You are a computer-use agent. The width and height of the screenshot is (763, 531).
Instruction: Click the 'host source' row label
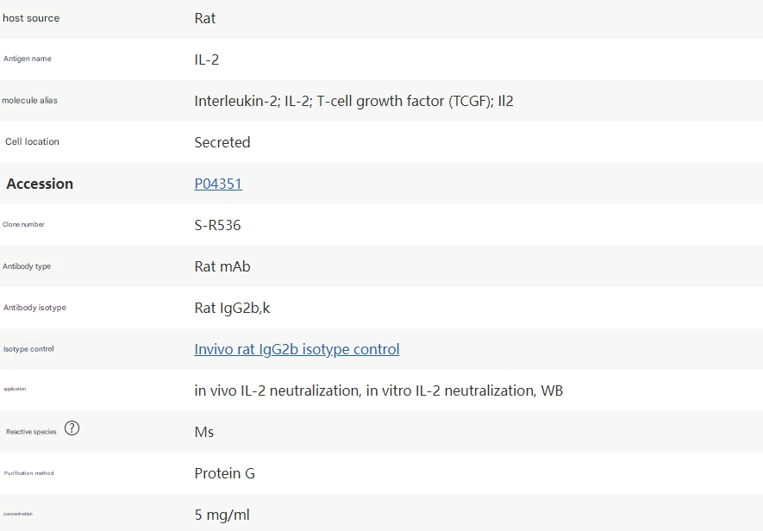(31, 18)
